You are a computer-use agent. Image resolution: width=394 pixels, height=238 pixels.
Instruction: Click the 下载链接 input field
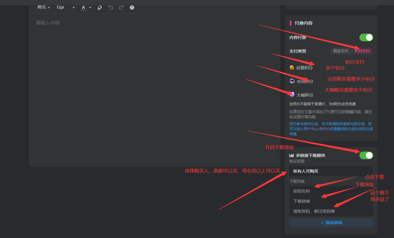point(331,201)
